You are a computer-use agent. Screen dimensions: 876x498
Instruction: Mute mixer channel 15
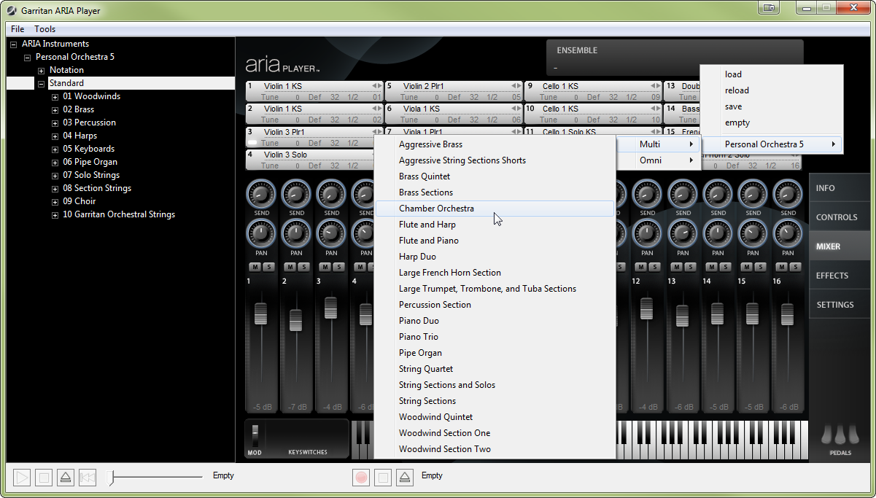click(747, 267)
